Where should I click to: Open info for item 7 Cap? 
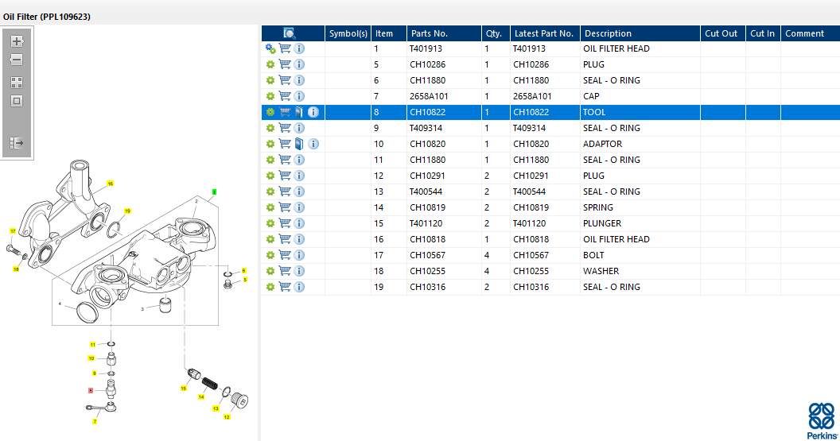(x=299, y=96)
